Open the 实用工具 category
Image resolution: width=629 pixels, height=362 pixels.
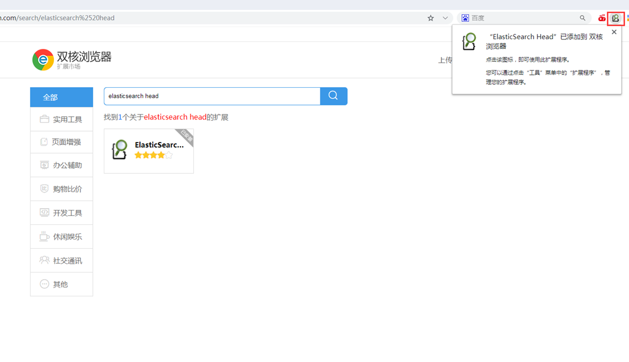62,119
